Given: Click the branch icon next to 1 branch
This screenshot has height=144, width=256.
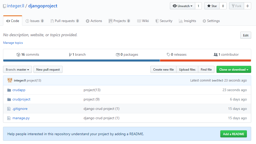Looking at the screenshot, I should click(70, 54).
